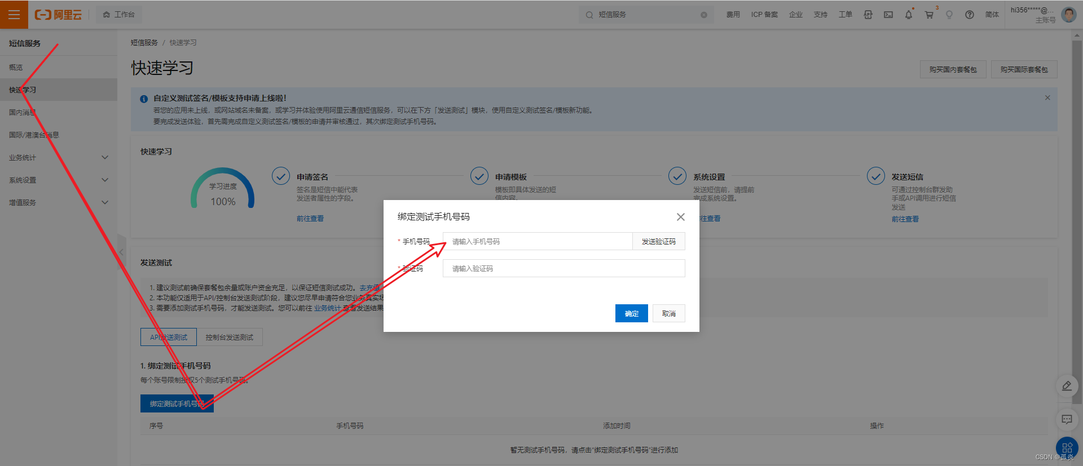Click the 操作 table column header
The width and height of the screenshot is (1083, 466).
877,426
